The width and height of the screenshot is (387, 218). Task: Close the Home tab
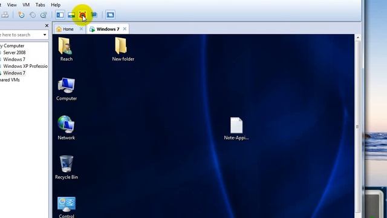[x=81, y=29]
